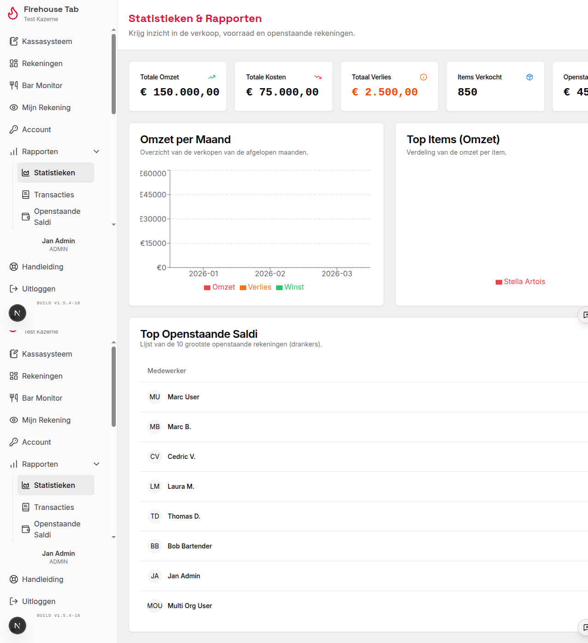Click Bar Monitor fork icon in upper sidebar
Screen dimensions: 588x643
pos(14,85)
